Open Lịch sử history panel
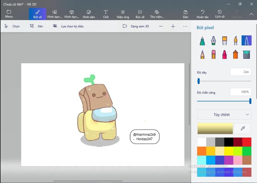Viewport: 257px width, 183px height. (x=220, y=14)
